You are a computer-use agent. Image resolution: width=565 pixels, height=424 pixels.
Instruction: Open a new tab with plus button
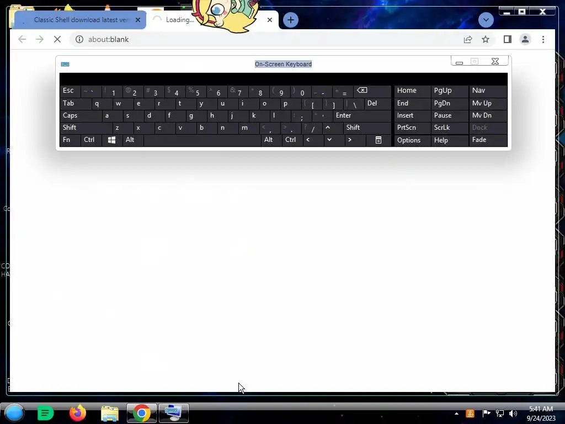pyautogui.click(x=290, y=20)
